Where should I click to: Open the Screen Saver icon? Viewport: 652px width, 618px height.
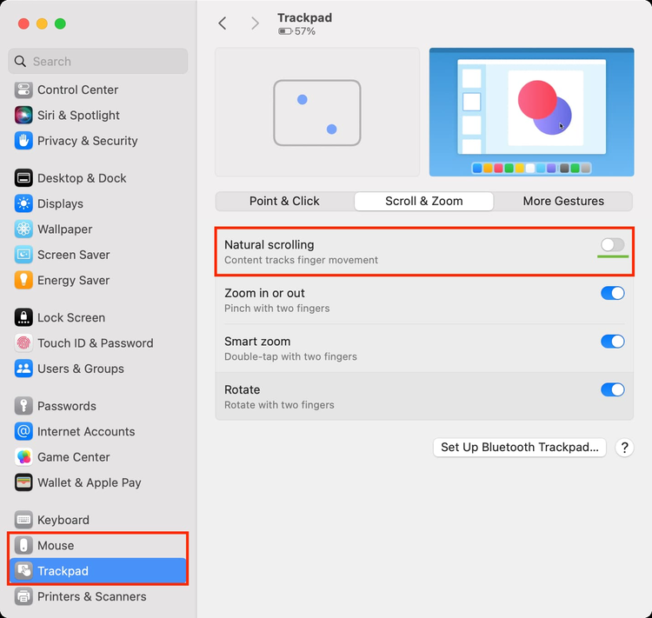point(23,255)
